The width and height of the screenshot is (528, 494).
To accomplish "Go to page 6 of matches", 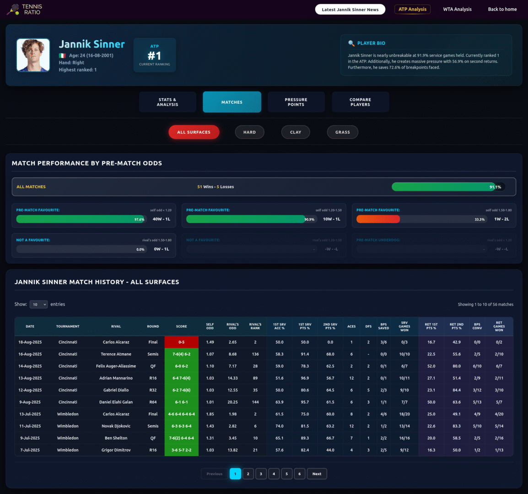I will click(x=299, y=474).
